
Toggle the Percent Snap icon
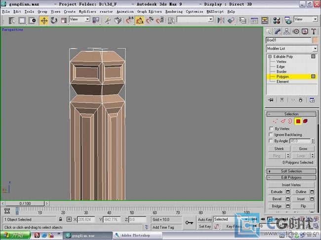point(150,20)
